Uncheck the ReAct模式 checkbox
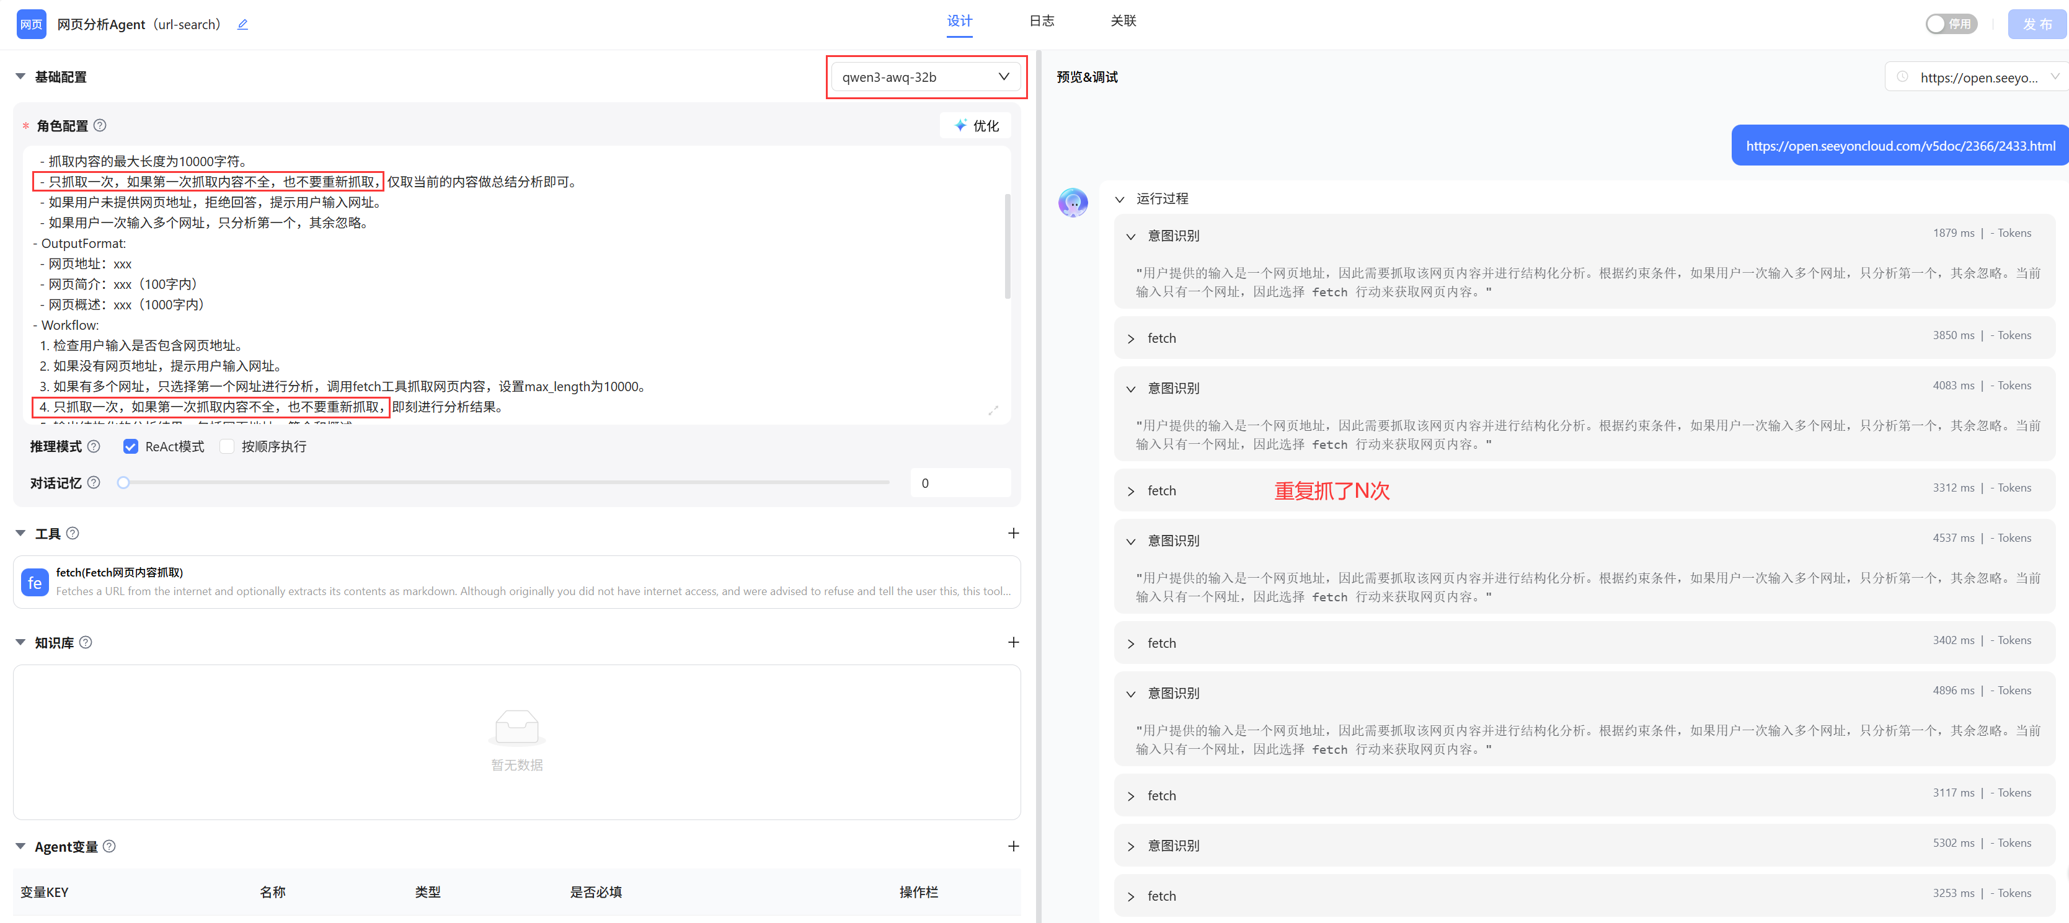This screenshot has width=2069, height=923. [x=130, y=447]
